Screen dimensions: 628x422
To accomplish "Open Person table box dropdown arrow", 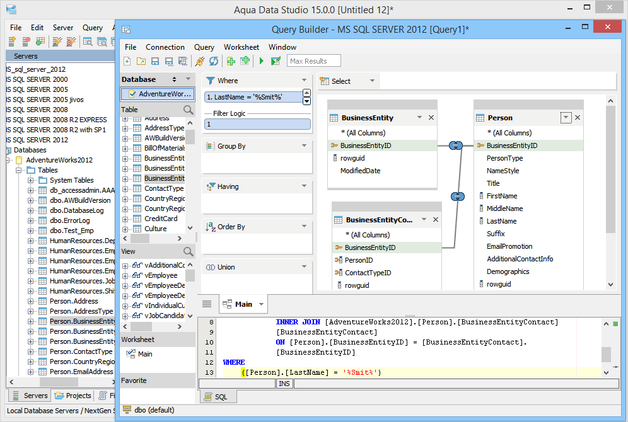I will coord(566,118).
